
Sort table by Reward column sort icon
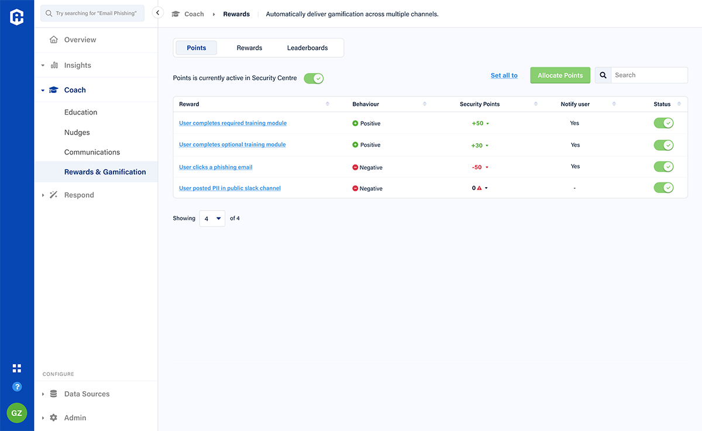(x=327, y=104)
